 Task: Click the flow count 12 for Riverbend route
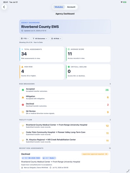pos(107,126)
